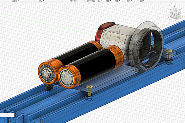Click the 右 face of the ViewCube
The image size is (185, 123).
pyautogui.click(x=173, y=14)
